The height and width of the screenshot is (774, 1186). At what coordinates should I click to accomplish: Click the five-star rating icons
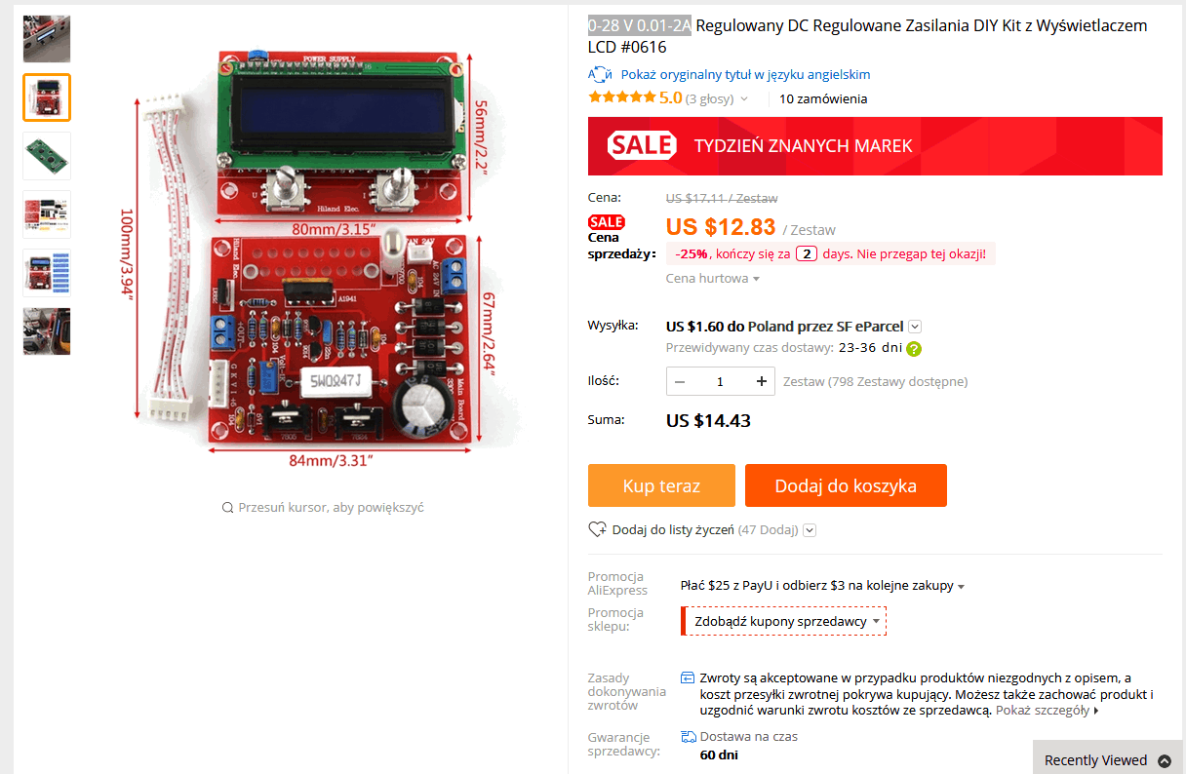point(622,97)
